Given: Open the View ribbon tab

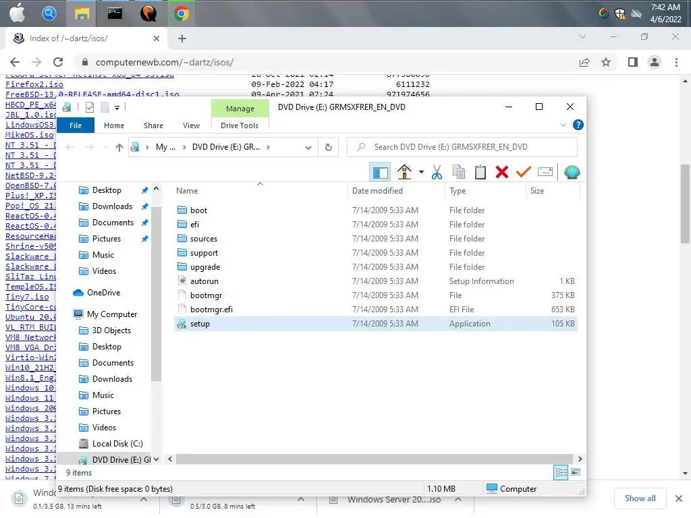Looking at the screenshot, I should coord(191,125).
